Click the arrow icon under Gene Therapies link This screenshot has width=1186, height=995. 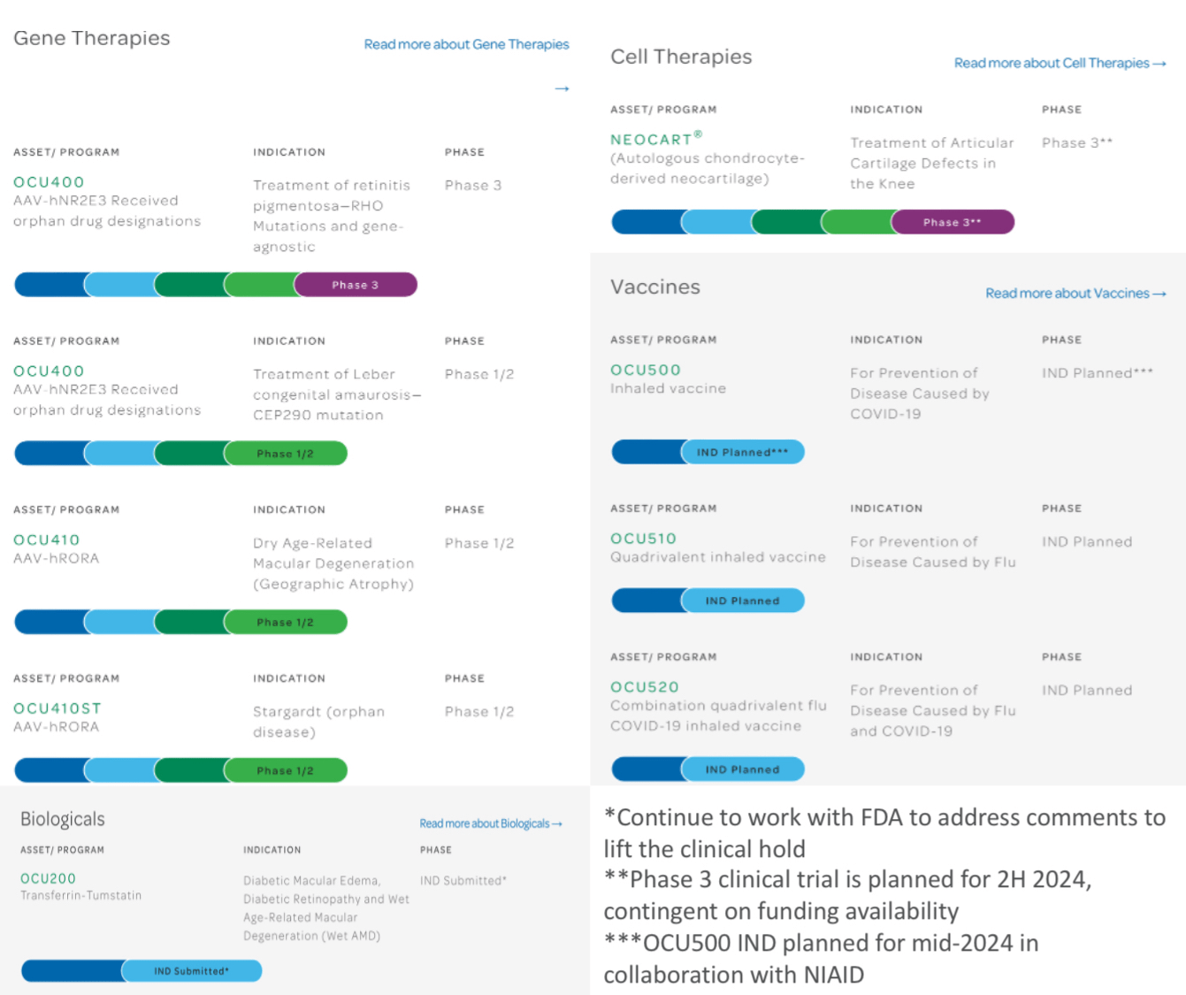coord(562,88)
